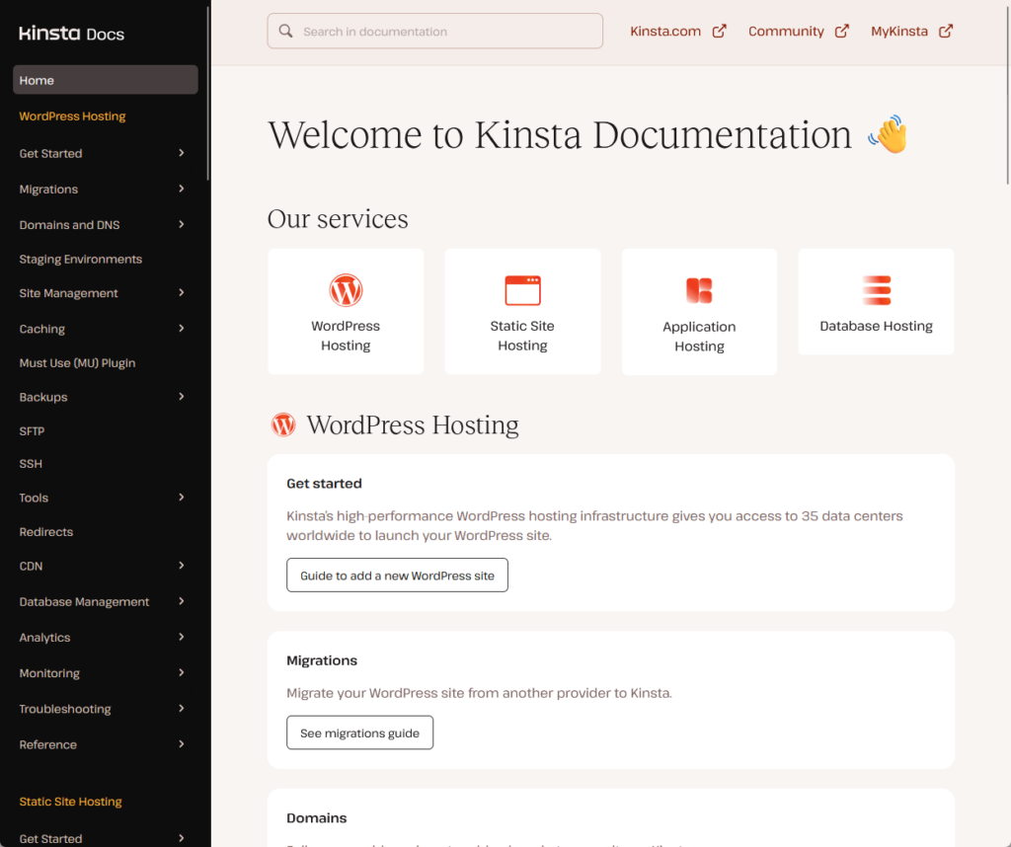Click Backups label in sidebar
The image size is (1011, 847).
tap(43, 397)
